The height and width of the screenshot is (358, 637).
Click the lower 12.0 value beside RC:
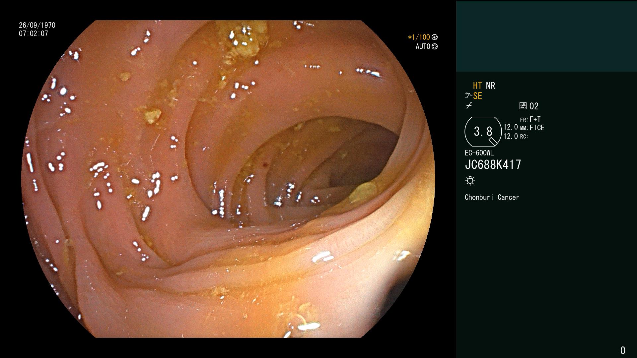click(x=511, y=137)
